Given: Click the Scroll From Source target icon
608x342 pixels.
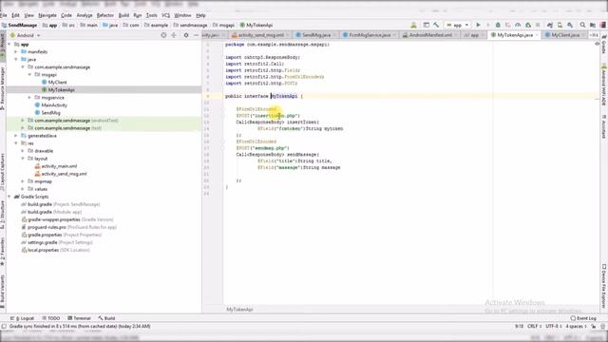Looking at the screenshot, I should click(x=163, y=35).
